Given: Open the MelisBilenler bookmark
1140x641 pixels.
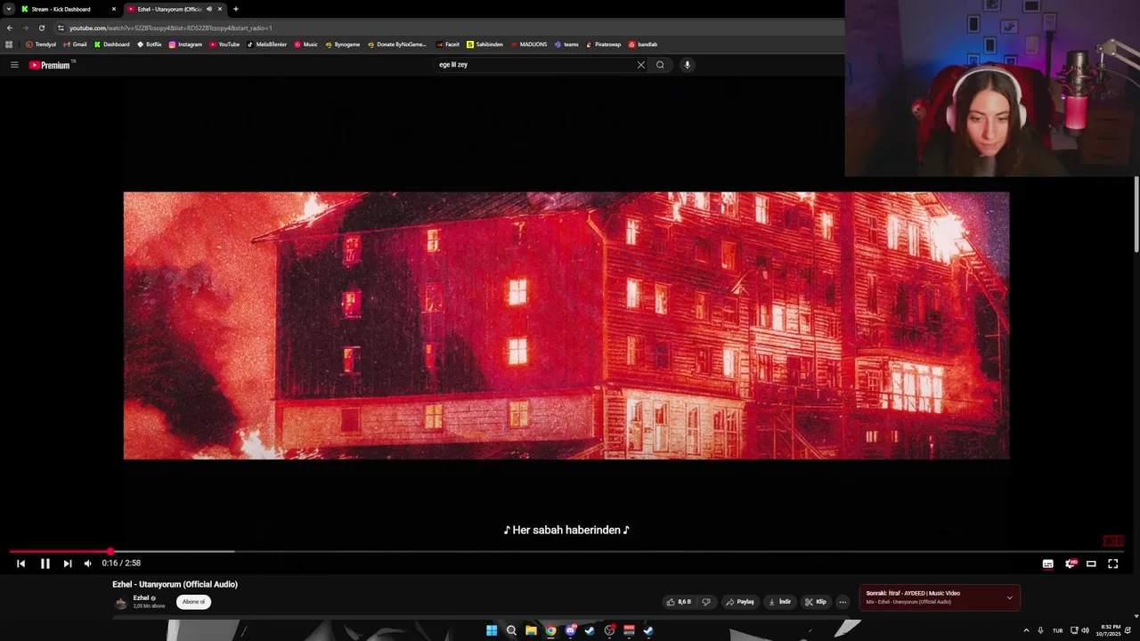Looking at the screenshot, I should click(267, 45).
